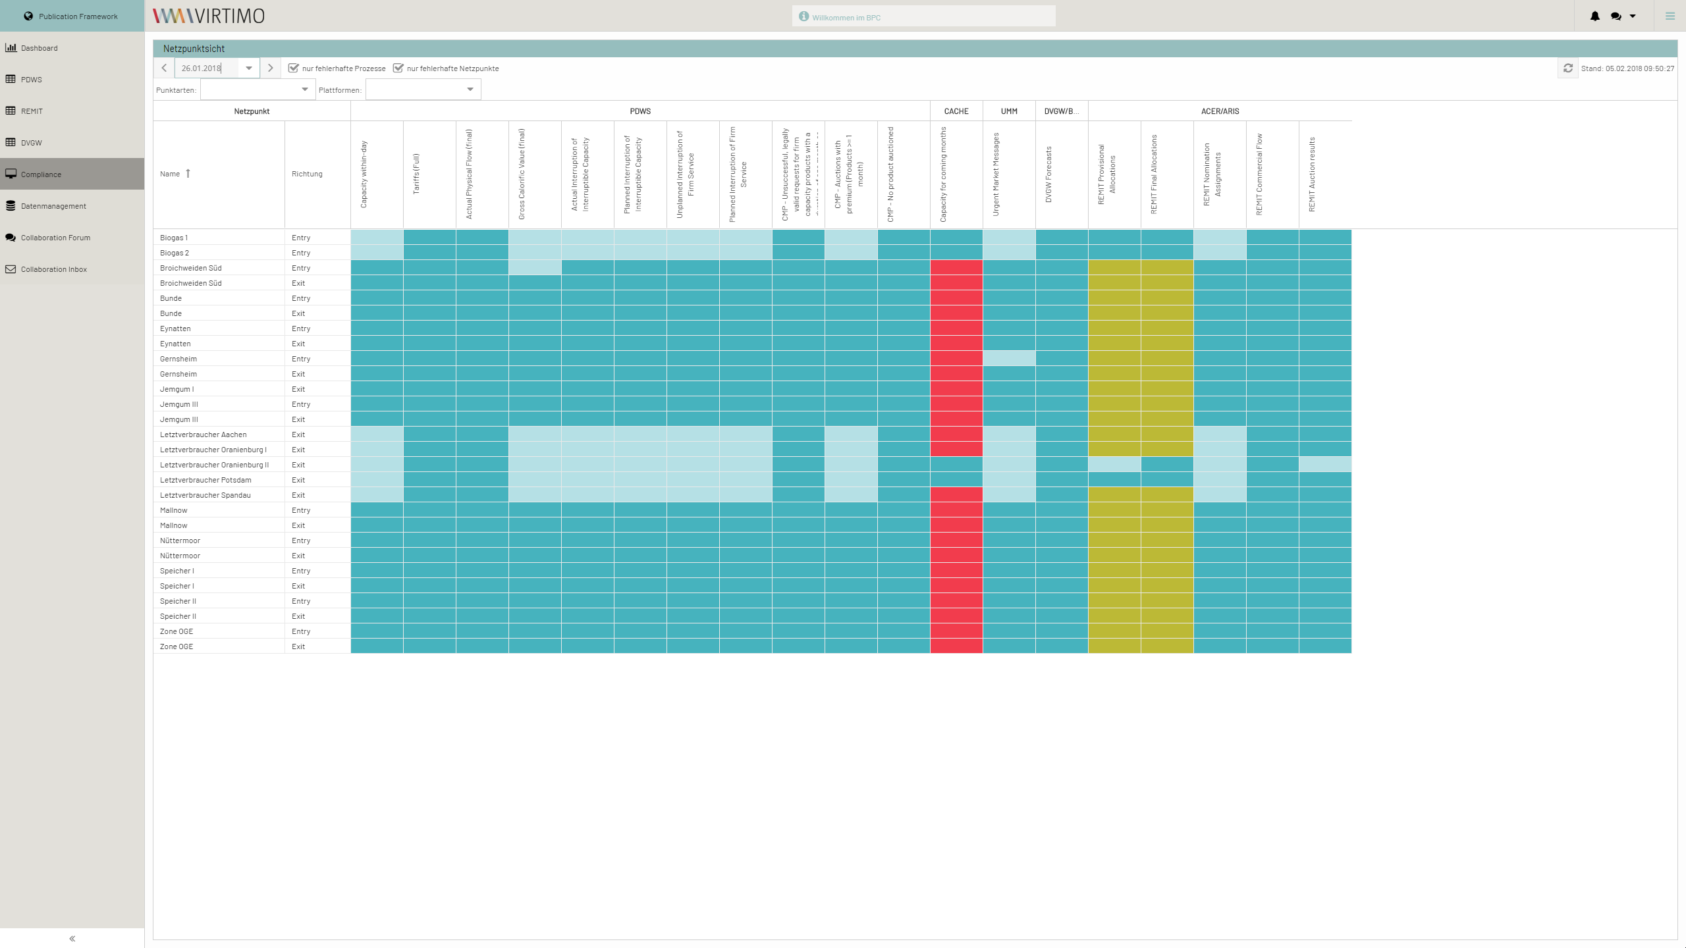Click the ACER/ARIS group column header
Viewport: 1686px width, 948px height.
1220,111
